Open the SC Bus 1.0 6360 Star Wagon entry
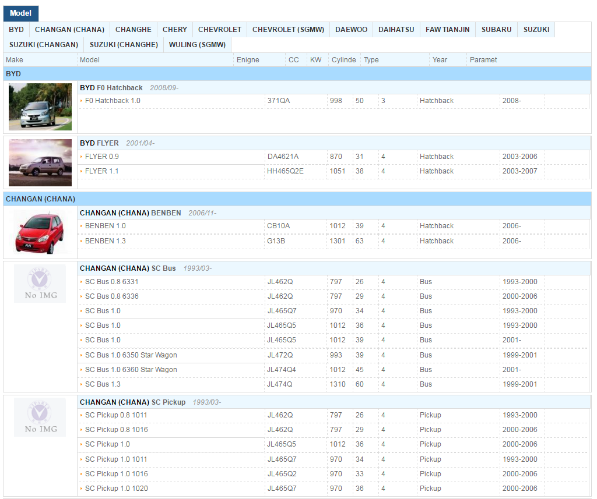 pos(131,370)
